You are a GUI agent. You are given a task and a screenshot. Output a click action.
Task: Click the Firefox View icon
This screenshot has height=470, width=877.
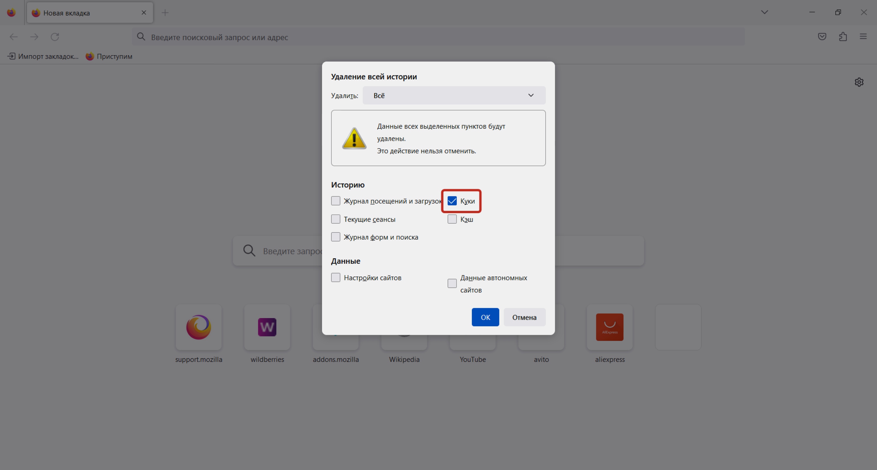11,13
